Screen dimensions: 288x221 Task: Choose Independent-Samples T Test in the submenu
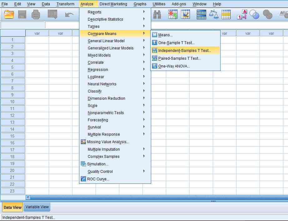pos(185,50)
